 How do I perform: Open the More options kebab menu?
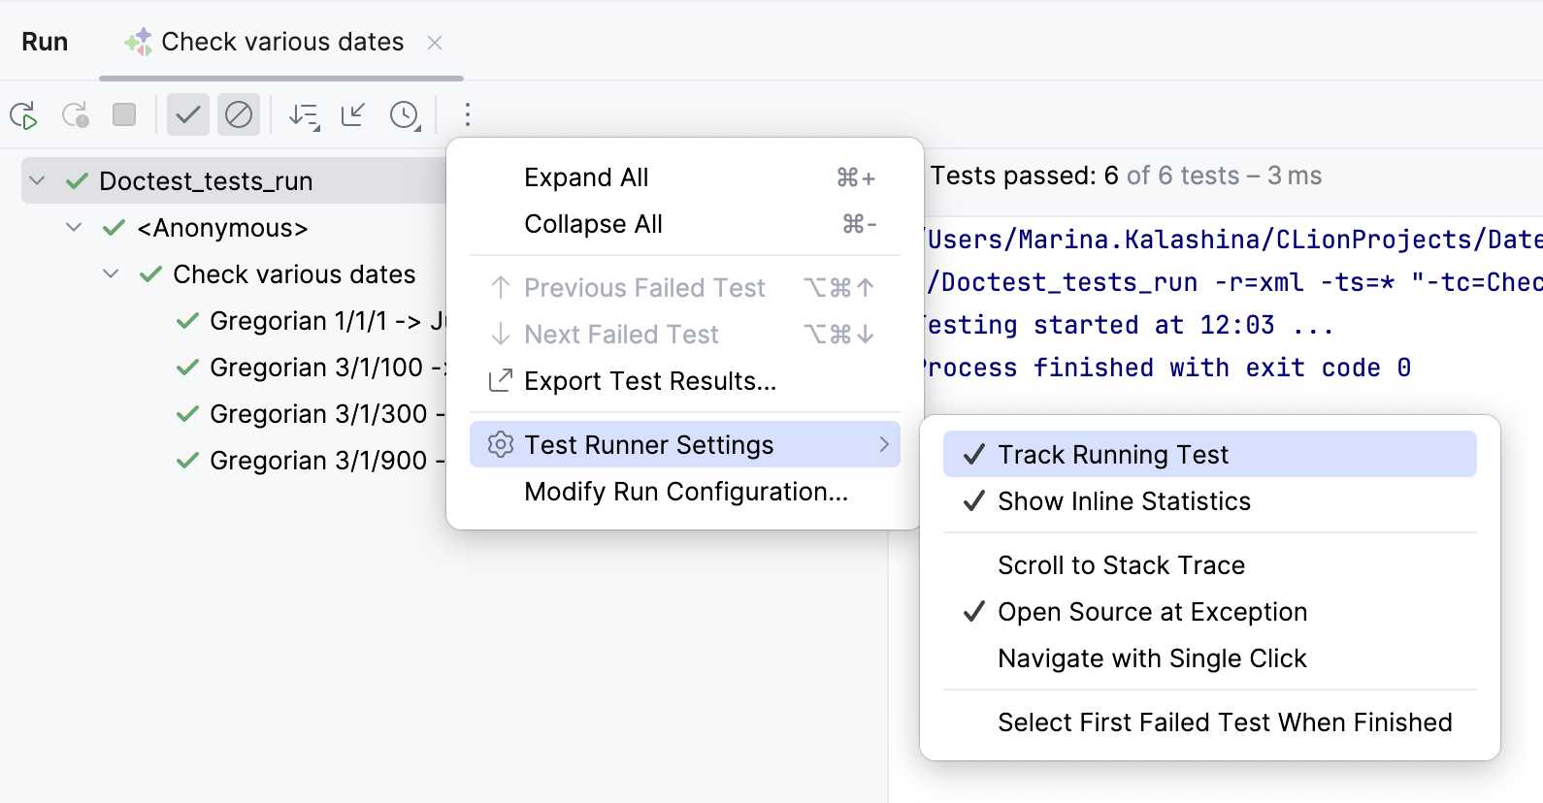[468, 114]
